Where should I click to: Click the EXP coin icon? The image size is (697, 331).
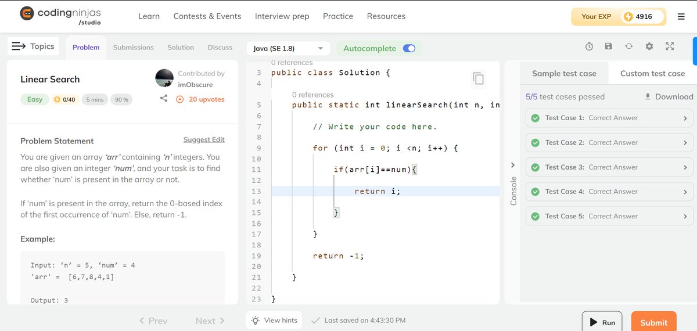(x=628, y=17)
